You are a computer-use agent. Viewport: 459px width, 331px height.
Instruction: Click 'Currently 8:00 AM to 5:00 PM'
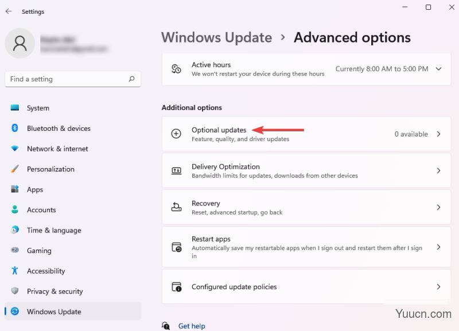(382, 69)
